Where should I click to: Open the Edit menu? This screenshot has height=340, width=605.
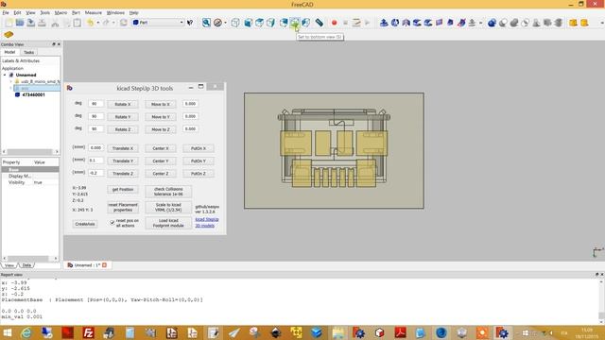[x=17, y=12]
